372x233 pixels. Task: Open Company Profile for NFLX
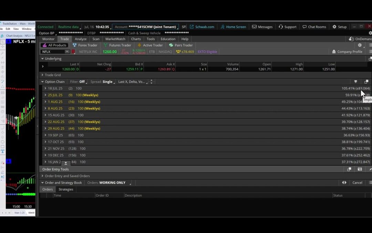pyautogui.click(x=347, y=51)
